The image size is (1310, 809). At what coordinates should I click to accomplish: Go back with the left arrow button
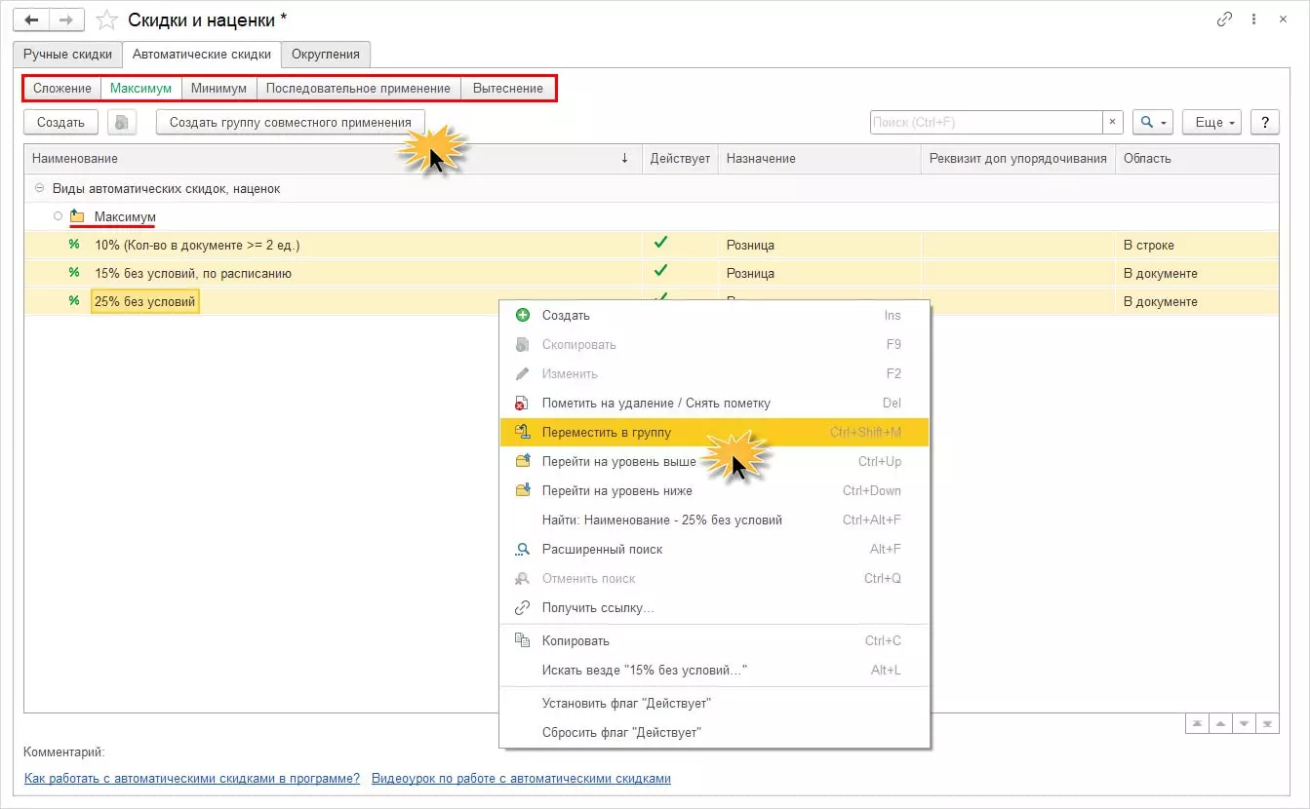31,19
